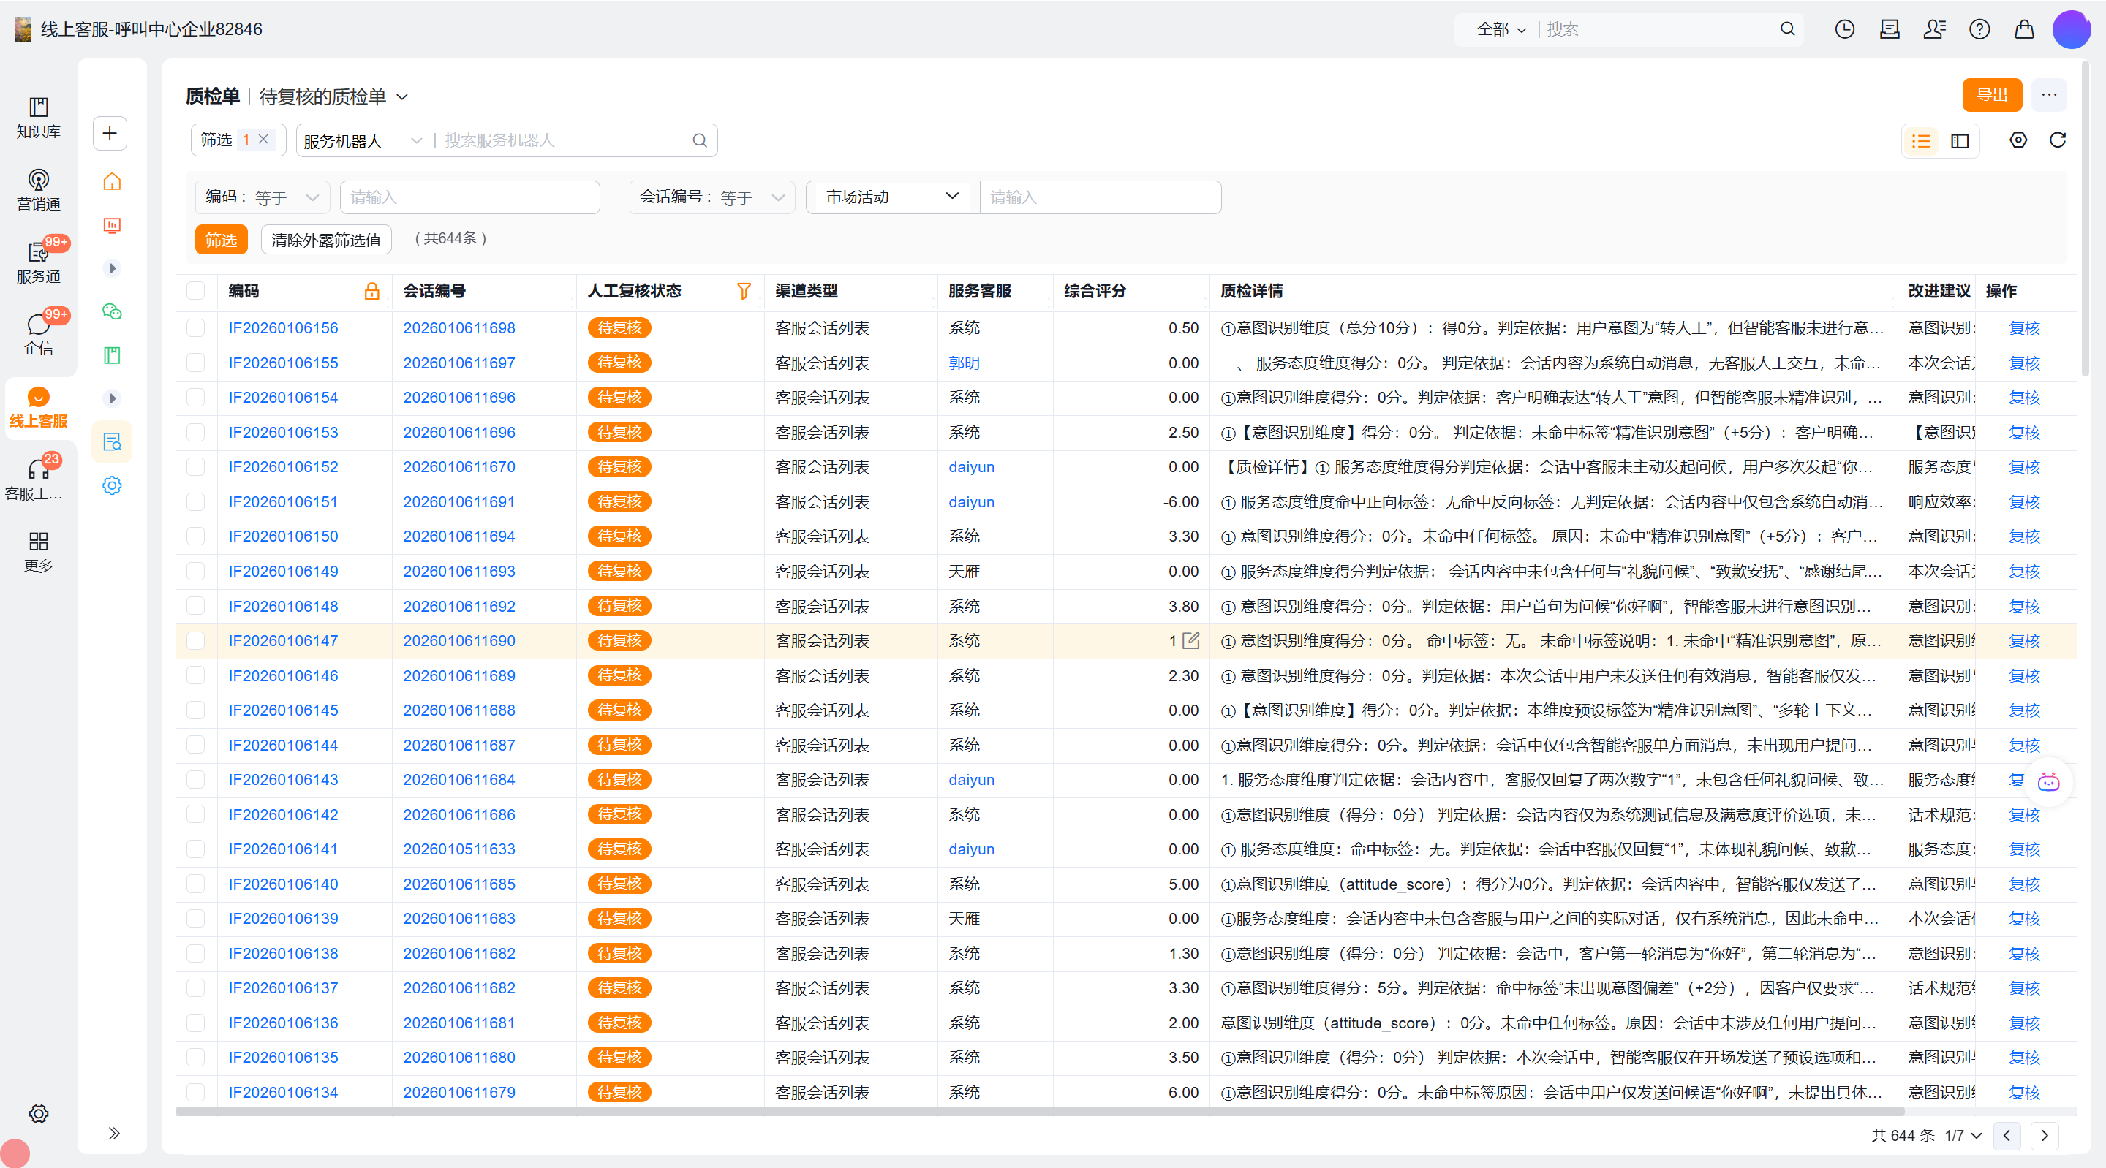Click the plus button in the inner sidebar

tap(110, 133)
